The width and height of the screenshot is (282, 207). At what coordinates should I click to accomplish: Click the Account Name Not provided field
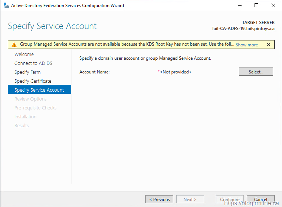pyautogui.click(x=175, y=72)
